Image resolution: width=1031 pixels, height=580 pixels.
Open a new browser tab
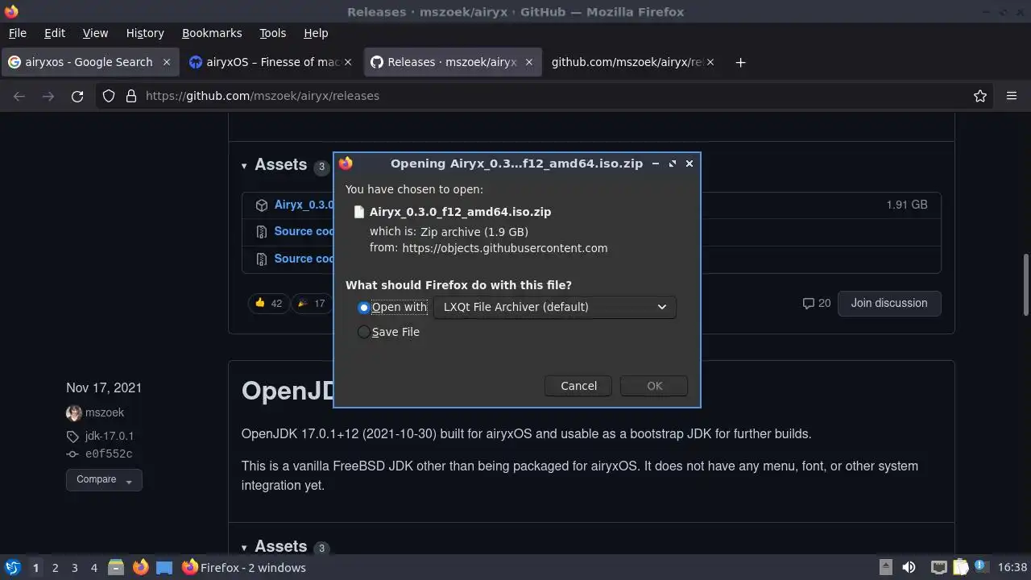(x=740, y=62)
